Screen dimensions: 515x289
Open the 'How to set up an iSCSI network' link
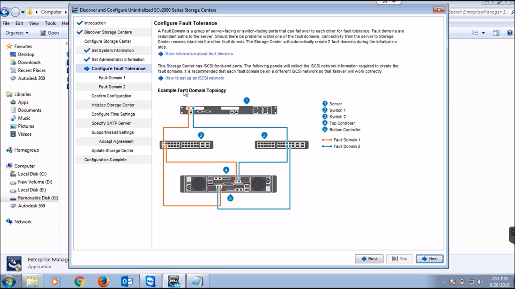[x=195, y=78]
